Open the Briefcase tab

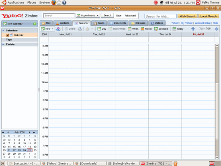pos(138,23)
